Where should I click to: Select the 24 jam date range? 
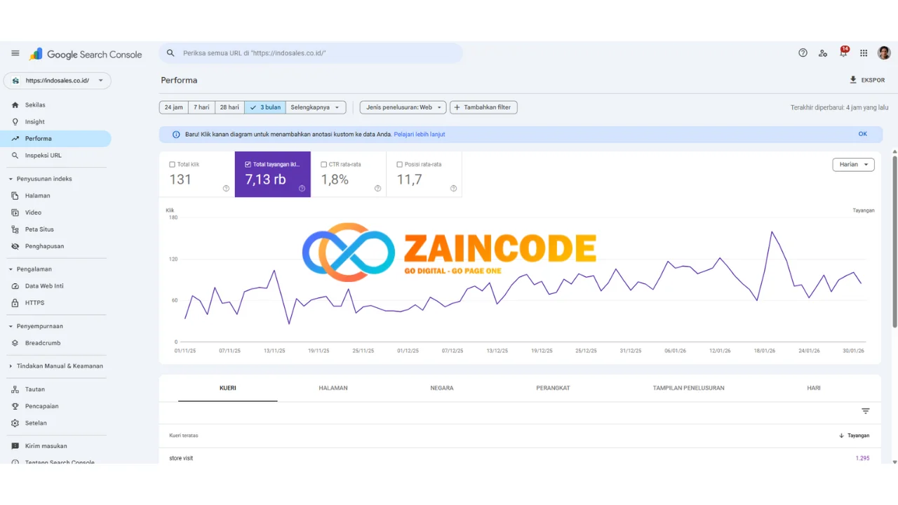[173, 107]
